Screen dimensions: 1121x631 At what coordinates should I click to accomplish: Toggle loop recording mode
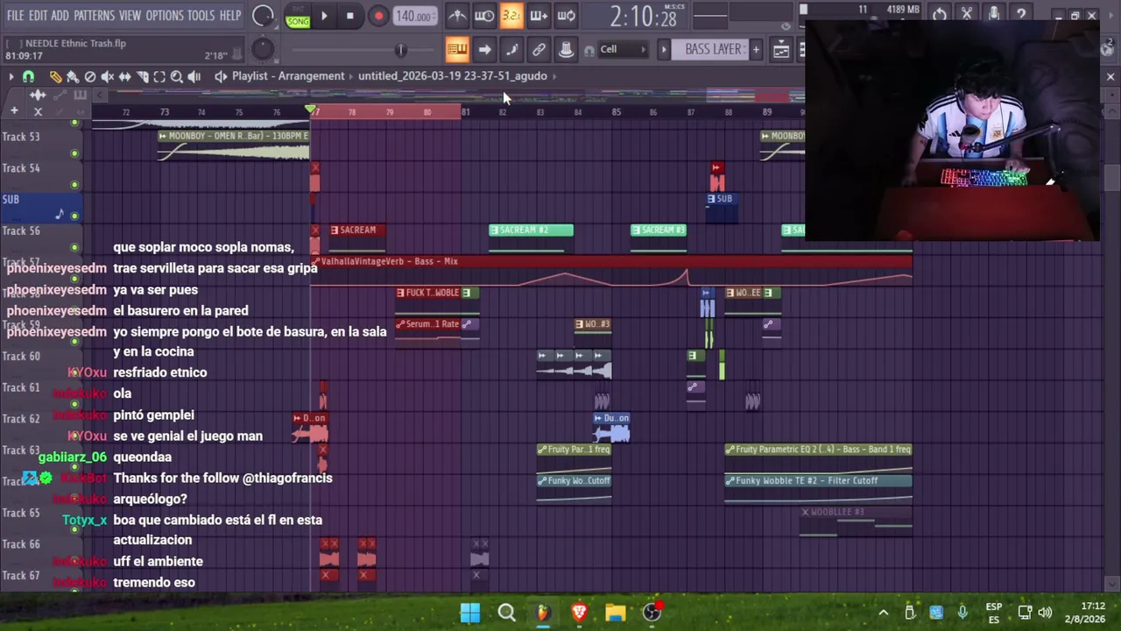pos(566,16)
